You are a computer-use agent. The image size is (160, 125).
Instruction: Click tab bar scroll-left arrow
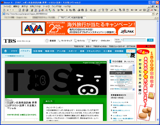click(x=155, y=18)
